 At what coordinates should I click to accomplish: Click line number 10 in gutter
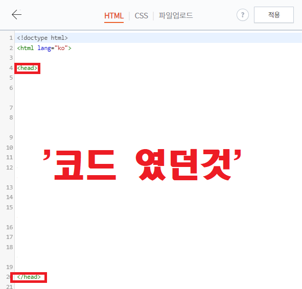[9, 148]
